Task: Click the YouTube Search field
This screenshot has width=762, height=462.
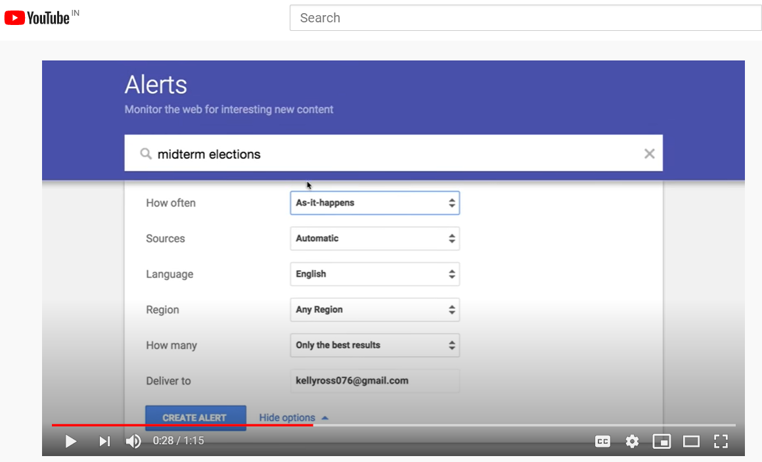Action: coord(525,18)
